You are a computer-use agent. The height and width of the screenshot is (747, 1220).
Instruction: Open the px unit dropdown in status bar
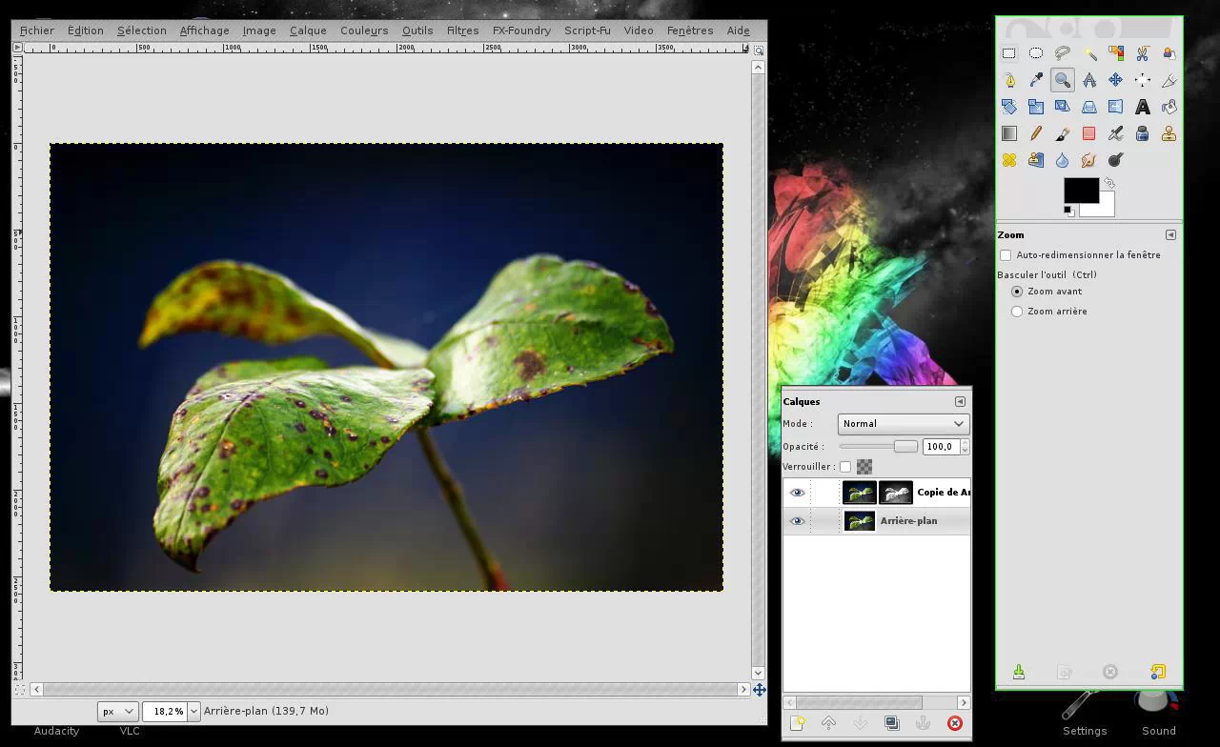click(x=117, y=711)
